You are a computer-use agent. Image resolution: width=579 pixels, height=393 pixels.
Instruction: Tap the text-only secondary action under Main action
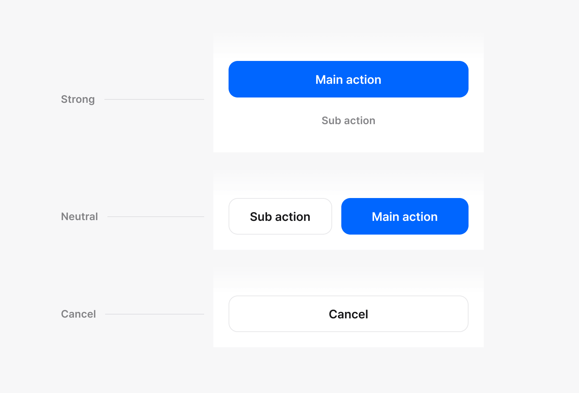[x=348, y=121]
